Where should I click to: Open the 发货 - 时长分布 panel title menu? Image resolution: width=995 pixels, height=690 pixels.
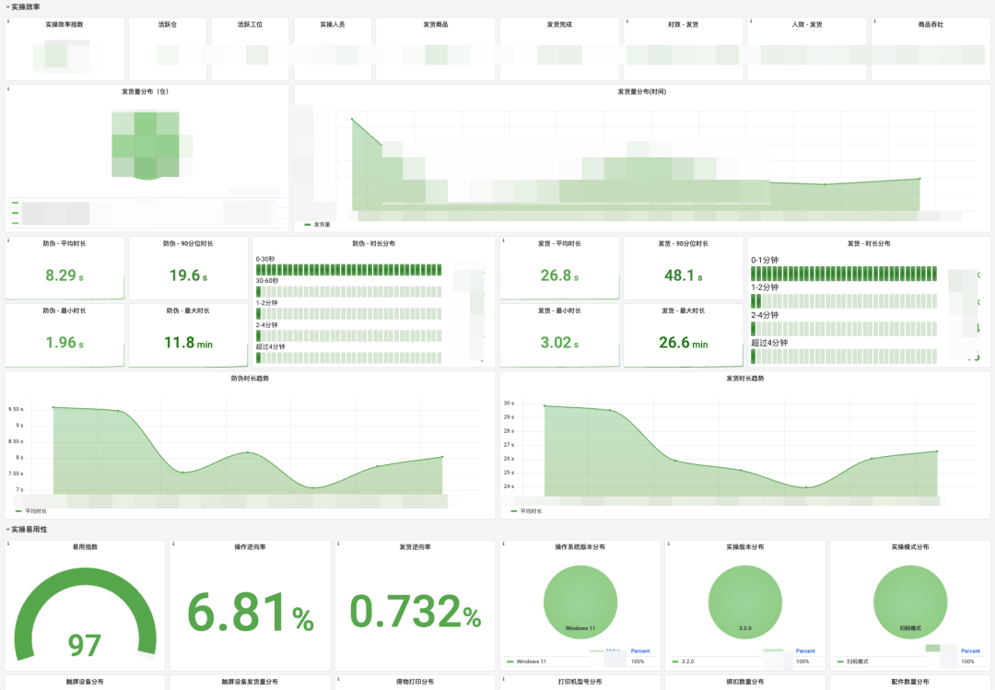[x=869, y=244]
